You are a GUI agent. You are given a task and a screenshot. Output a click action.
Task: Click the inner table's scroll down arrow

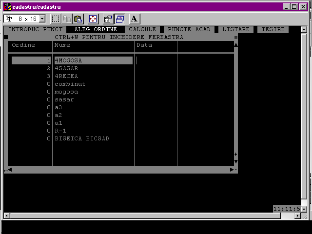pyautogui.click(x=236, y=162)
